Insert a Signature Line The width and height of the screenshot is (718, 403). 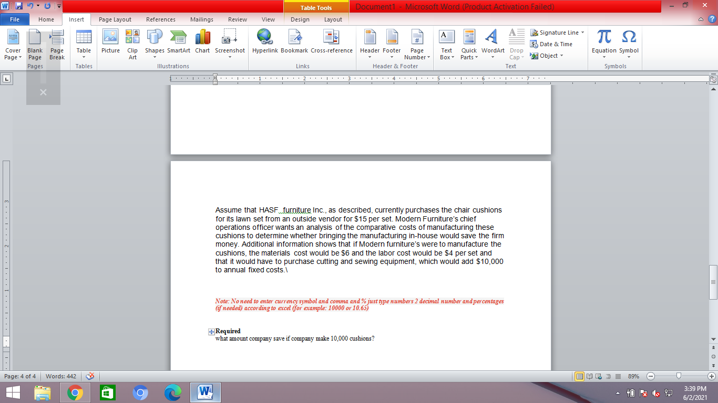tap(557, 33)
